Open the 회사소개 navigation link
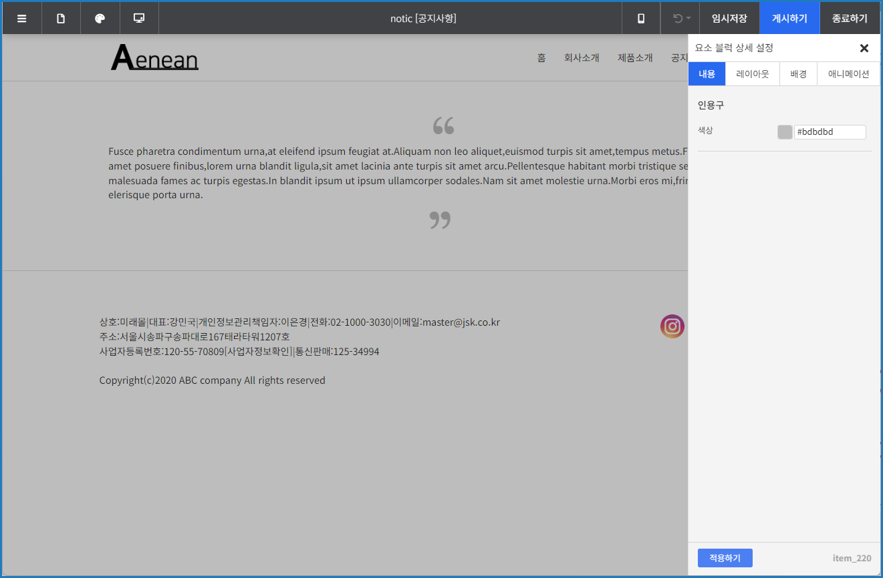Image resolution: width=883 pixels, height=578 pixels. [x=582, y=58]
